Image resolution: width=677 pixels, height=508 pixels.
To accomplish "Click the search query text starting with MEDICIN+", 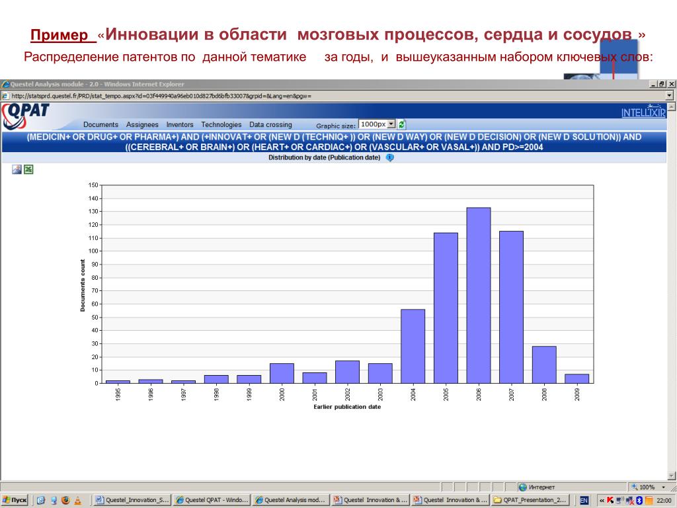I will tap(334, 142).
